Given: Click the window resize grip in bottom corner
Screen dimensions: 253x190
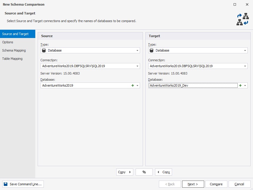Looking at the screenshot, I should (252, 189).
